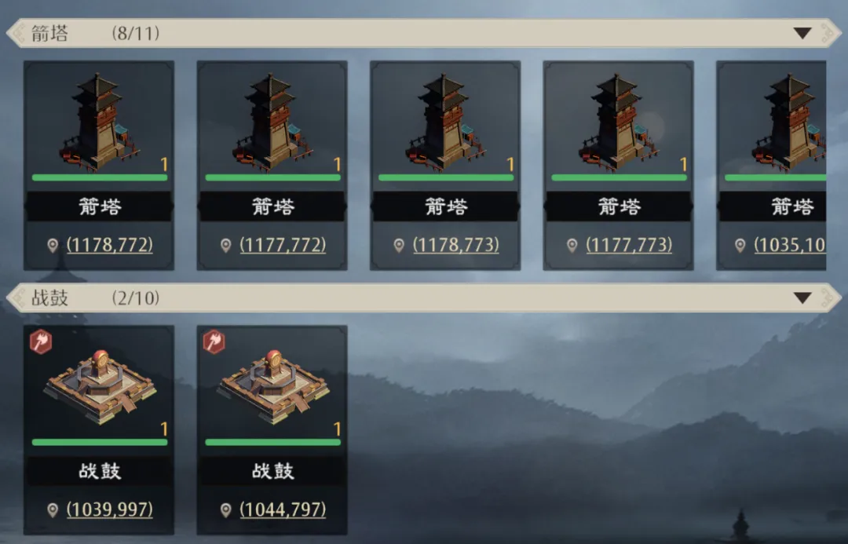Collapse the 战鼓 (2/10) section arrow
The image size is (848, 544).
click(x=802, y=298)
